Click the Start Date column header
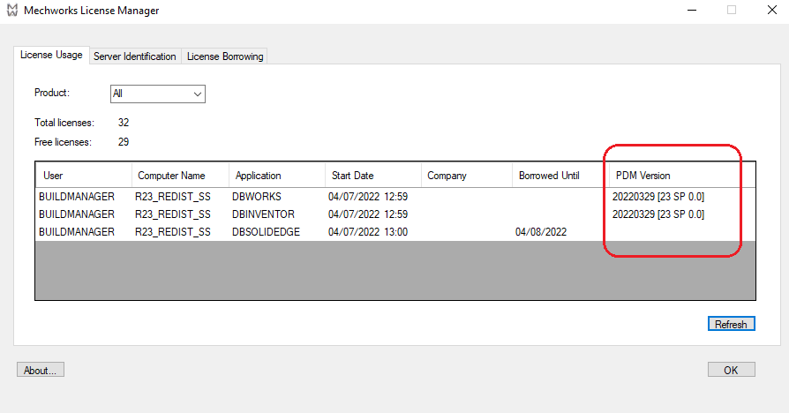 (372, 175)
